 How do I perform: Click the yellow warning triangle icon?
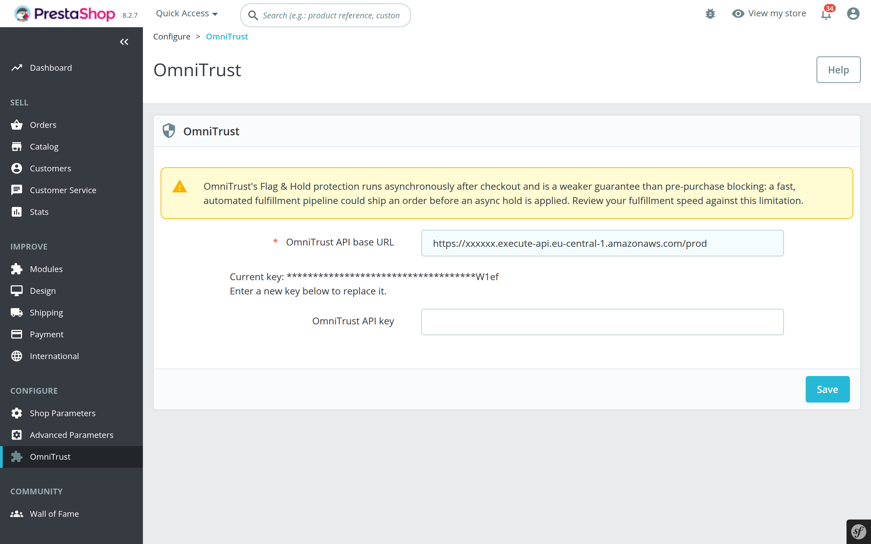click(x=180, y=186)
